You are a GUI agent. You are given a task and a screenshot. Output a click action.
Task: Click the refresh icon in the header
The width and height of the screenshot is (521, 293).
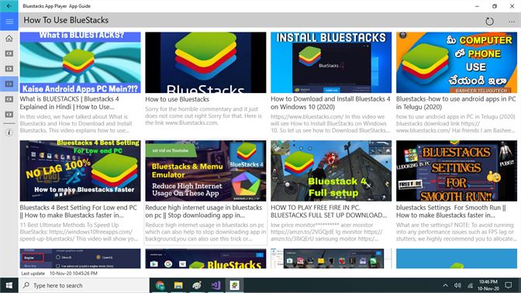point(489,22)
